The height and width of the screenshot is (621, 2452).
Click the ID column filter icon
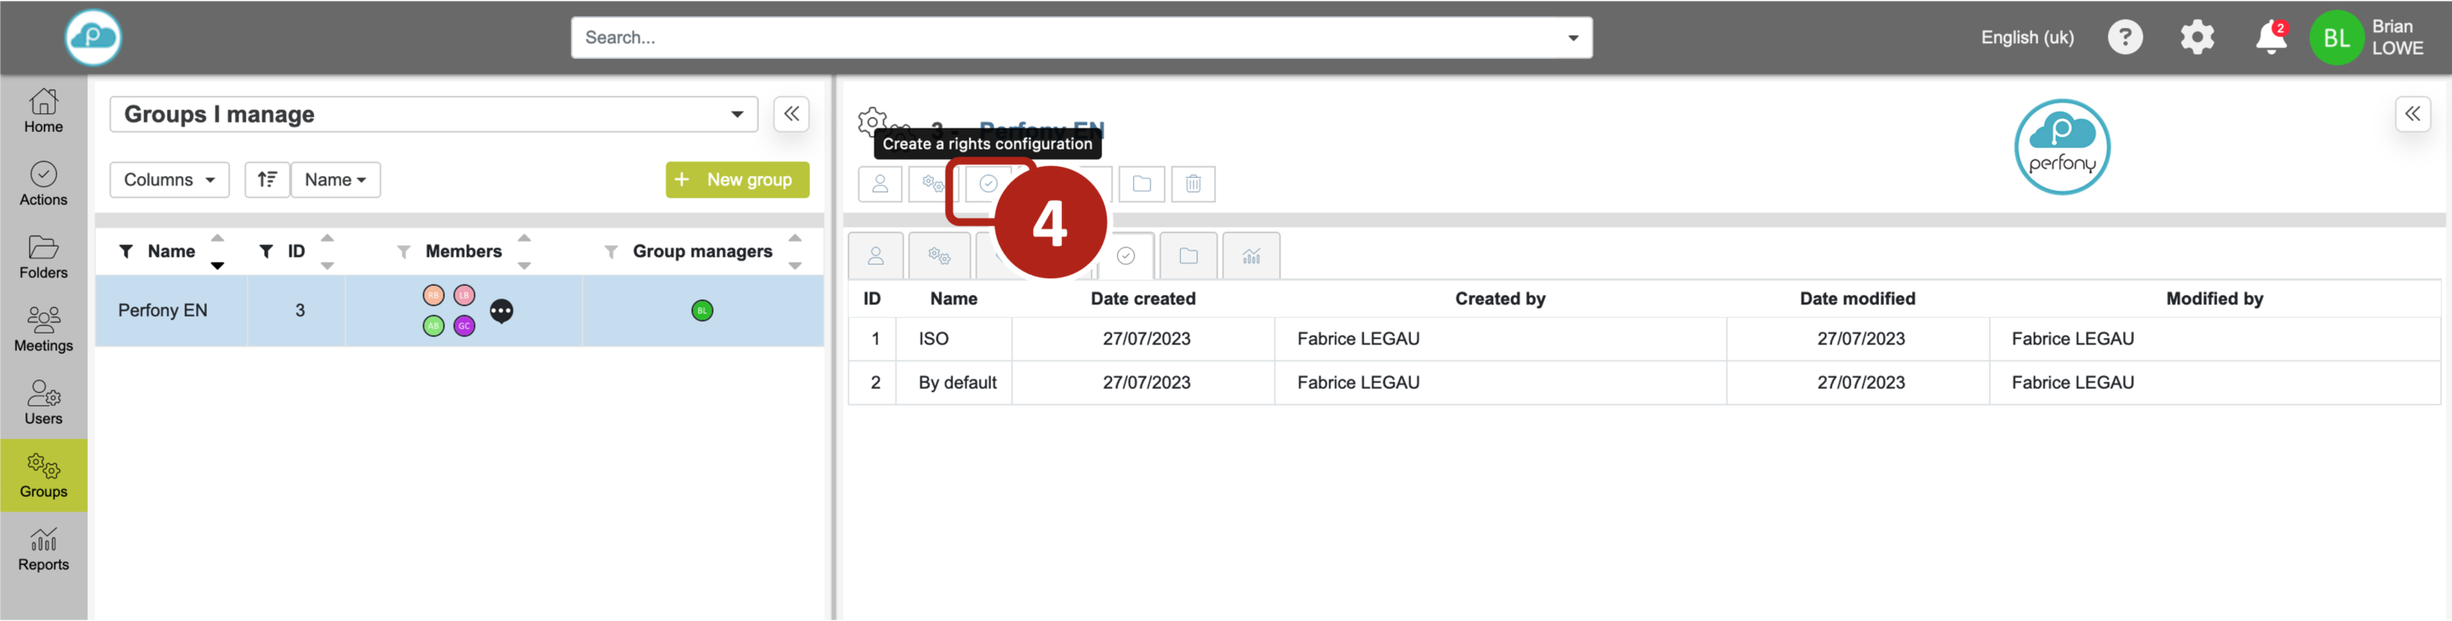pyautogui.click(x=266, y=251)
